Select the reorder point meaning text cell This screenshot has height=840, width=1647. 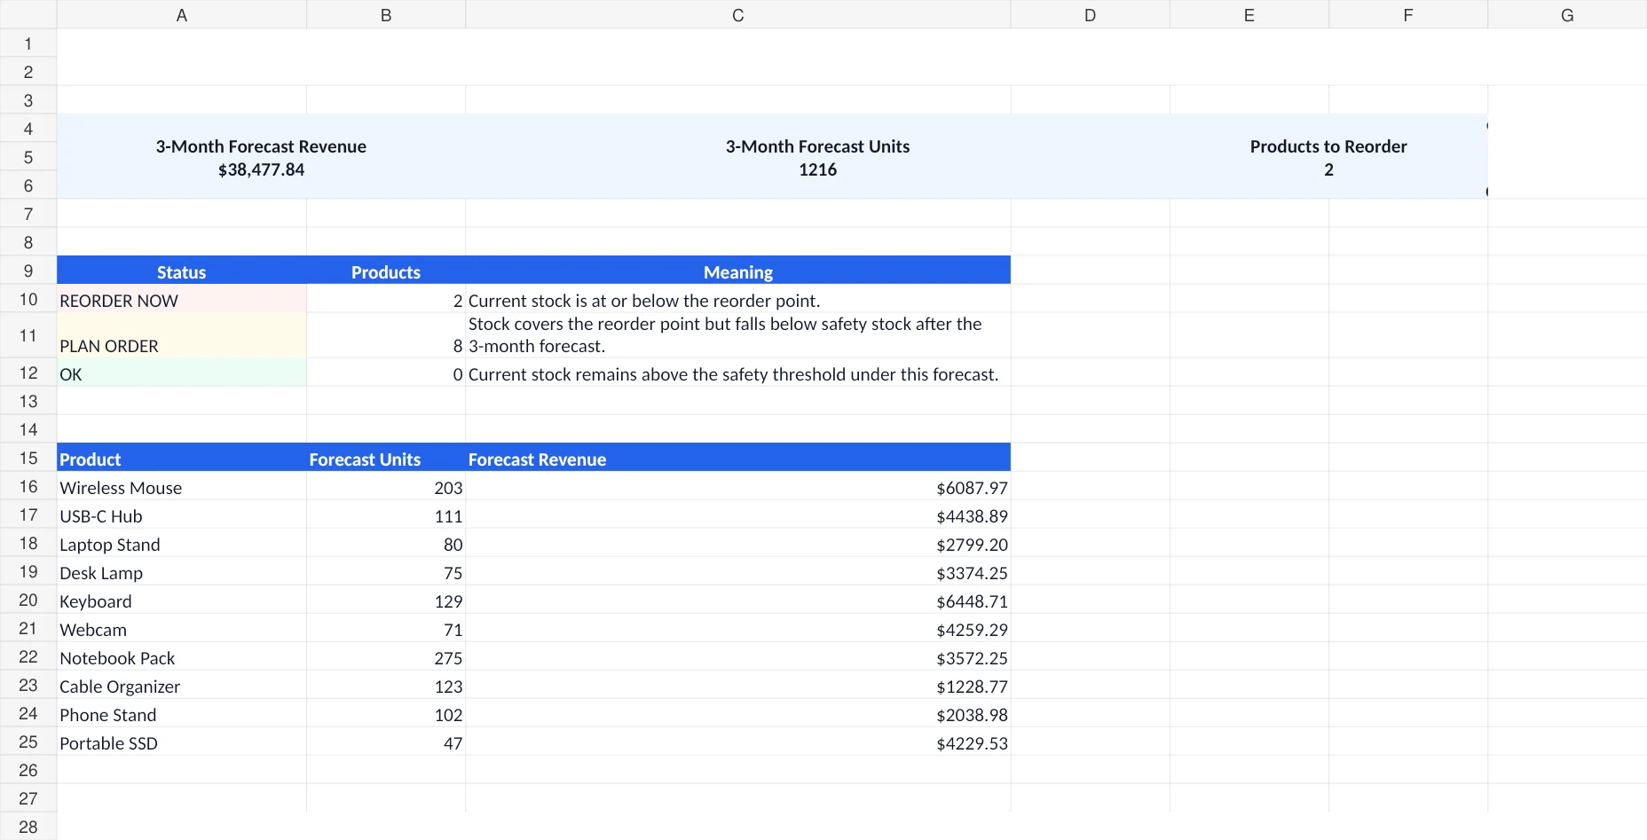click(737, 299)
